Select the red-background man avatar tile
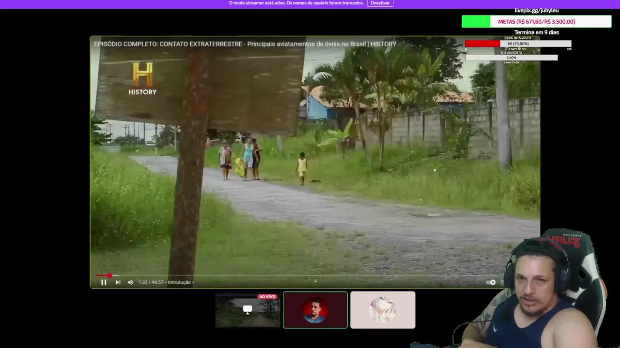This screenshot has height=348, width=620. click(315, 310)
